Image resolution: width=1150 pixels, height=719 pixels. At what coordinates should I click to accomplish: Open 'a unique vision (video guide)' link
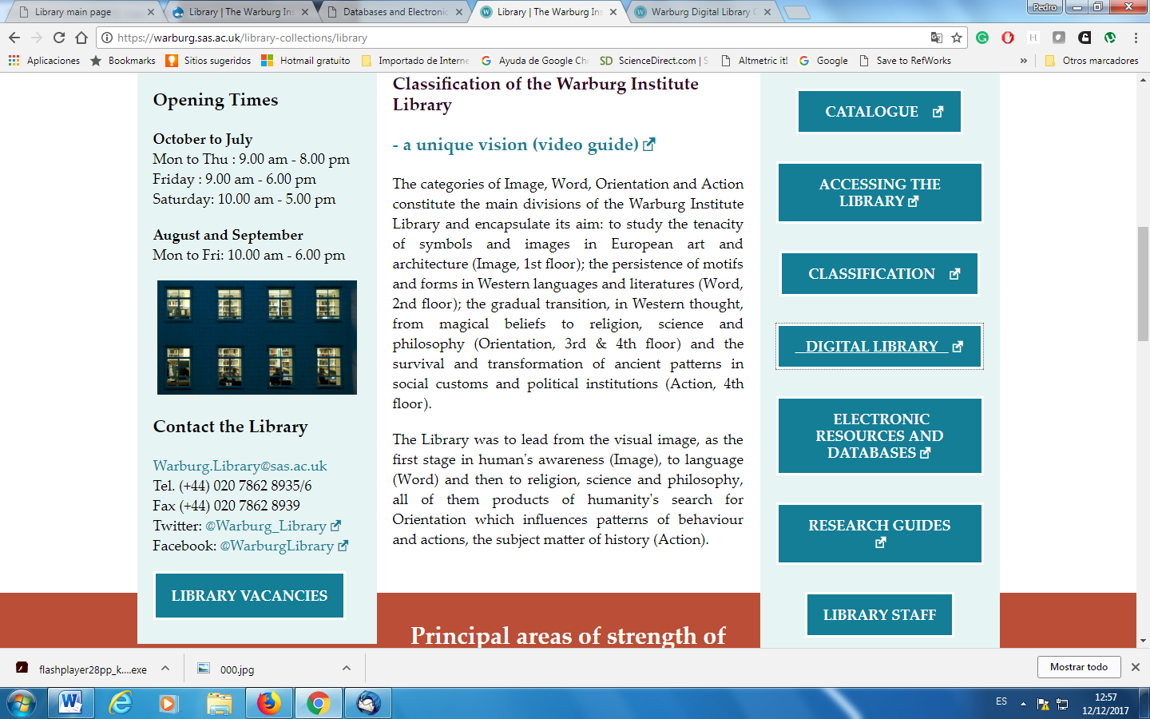(x=524, y=145)
